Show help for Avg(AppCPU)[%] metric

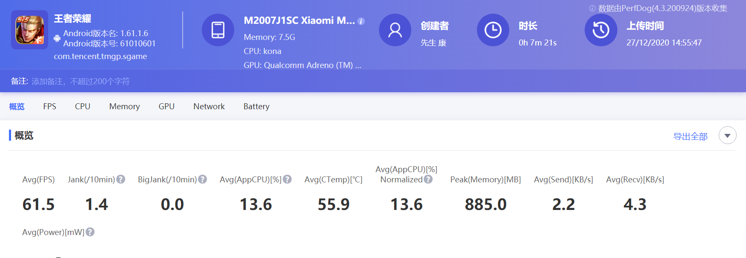[287, 179]
